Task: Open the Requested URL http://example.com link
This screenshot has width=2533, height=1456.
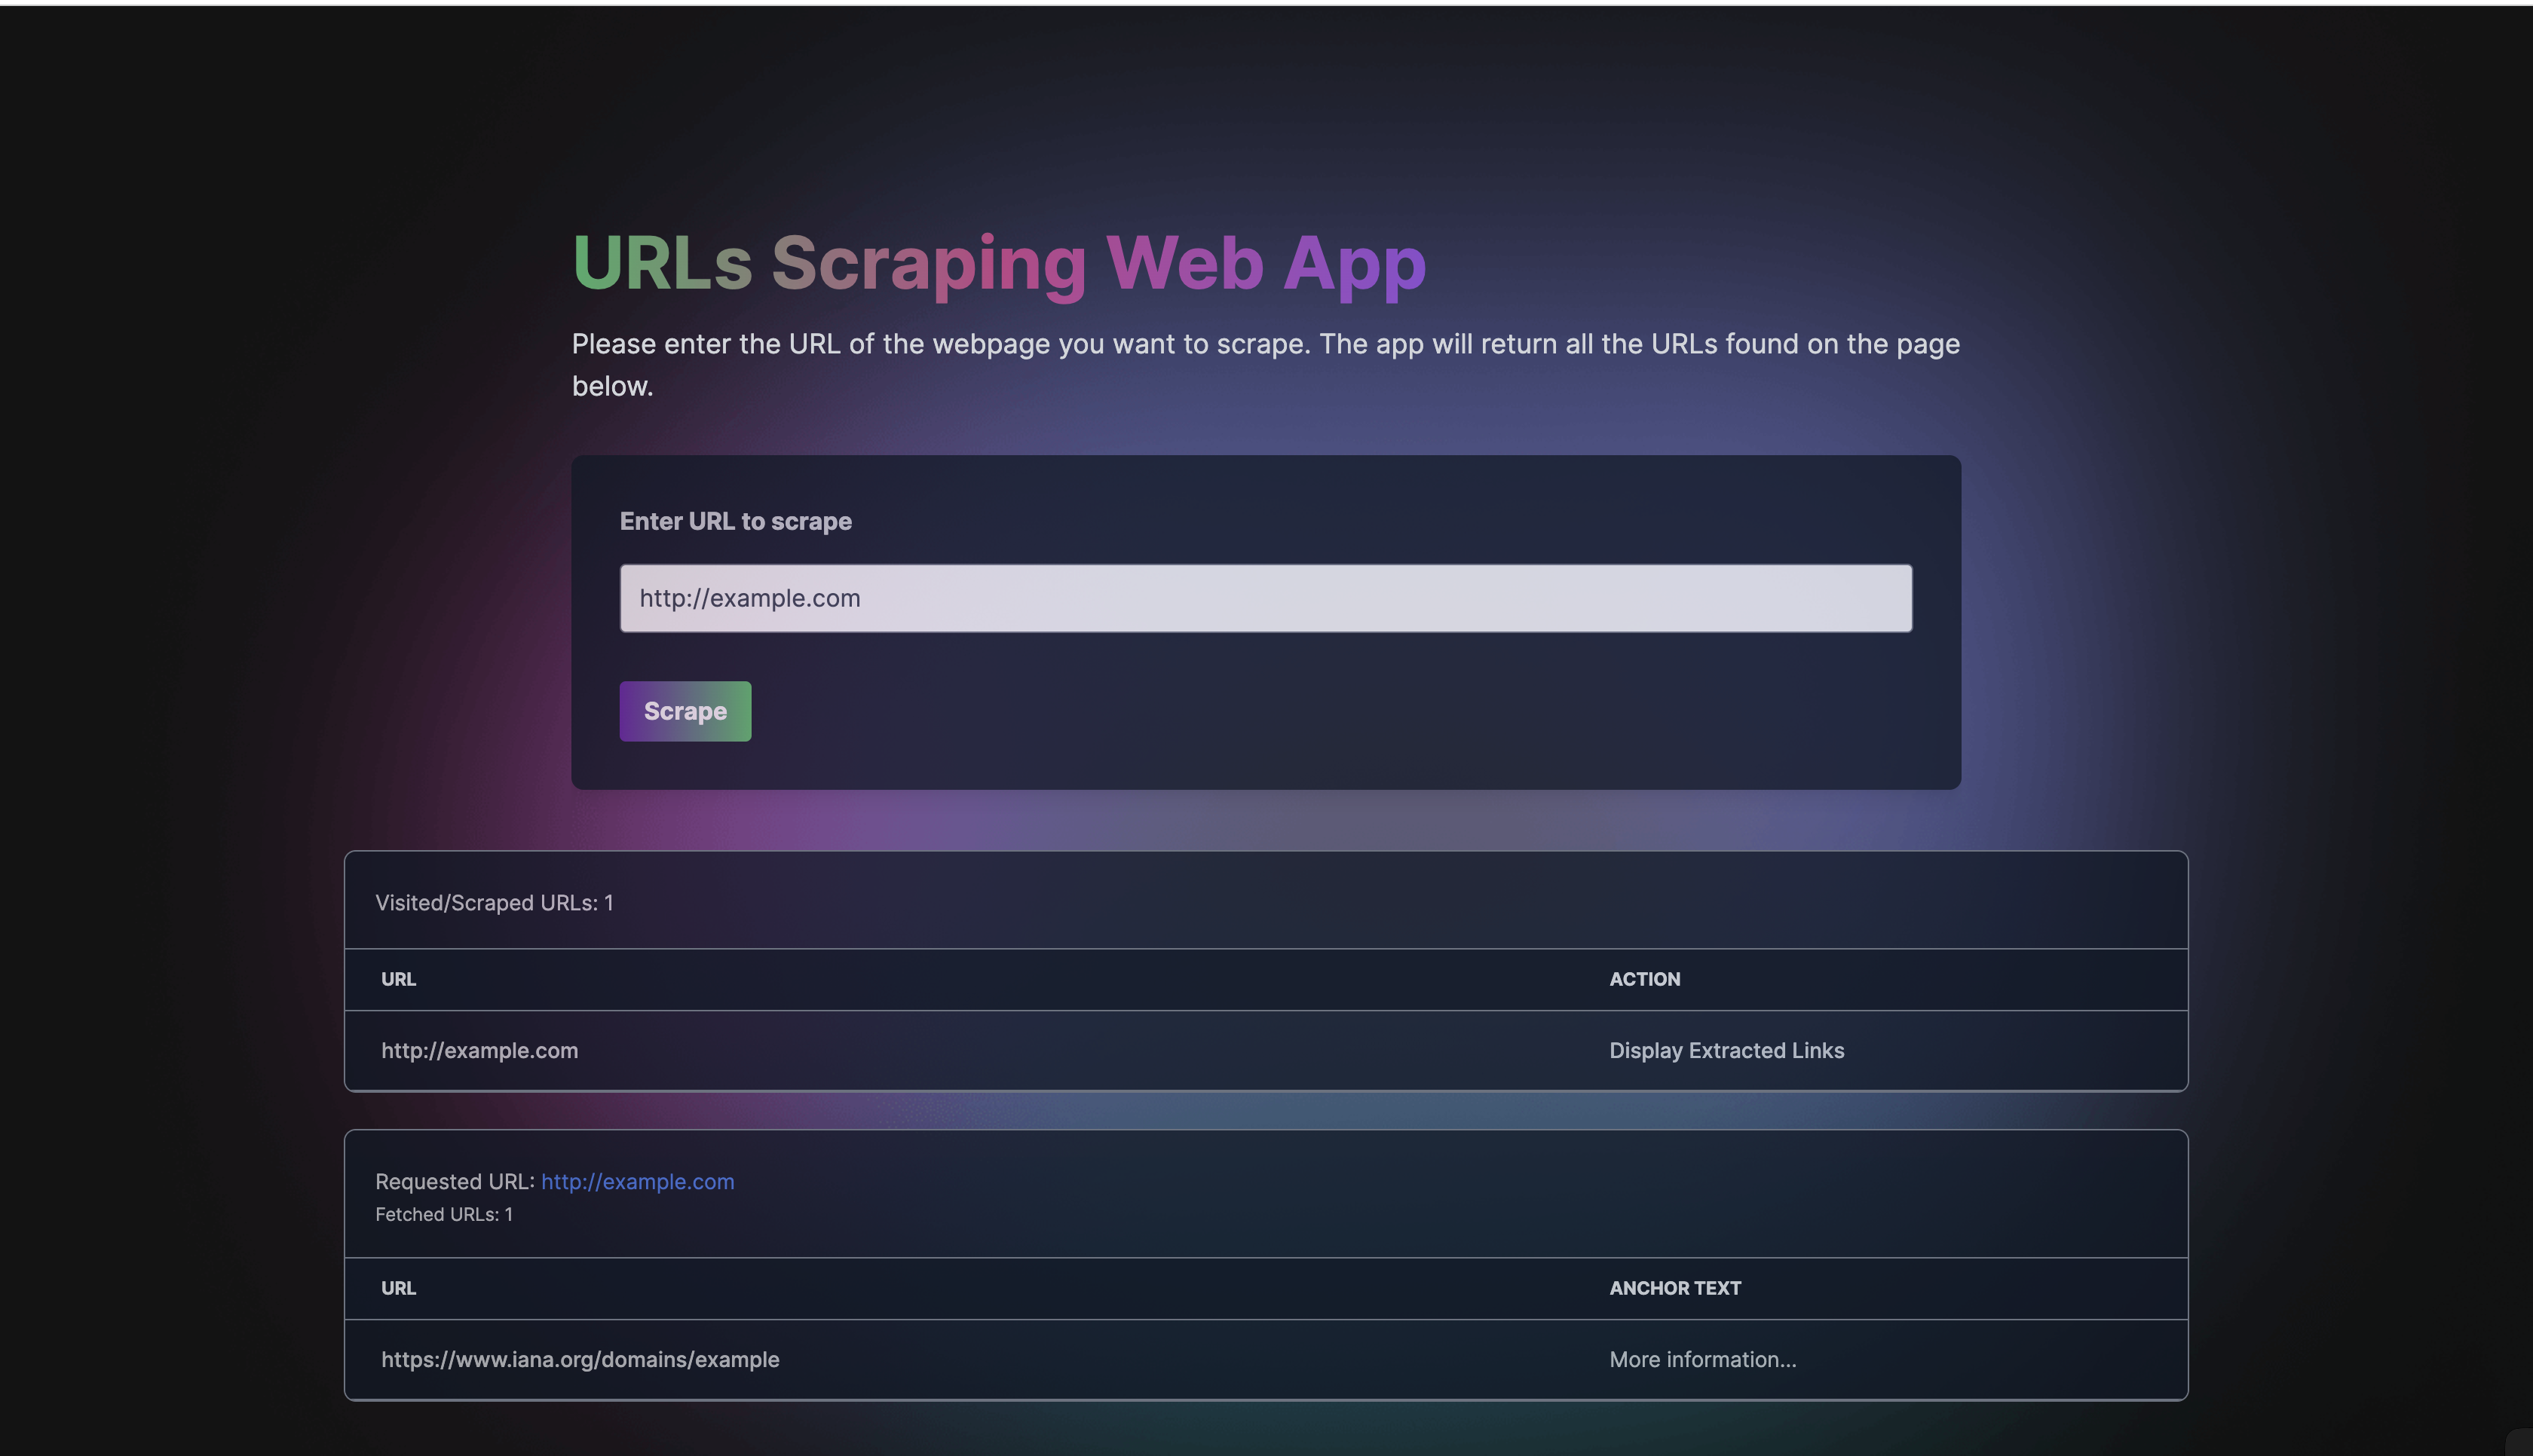Action: (637, 1181)
